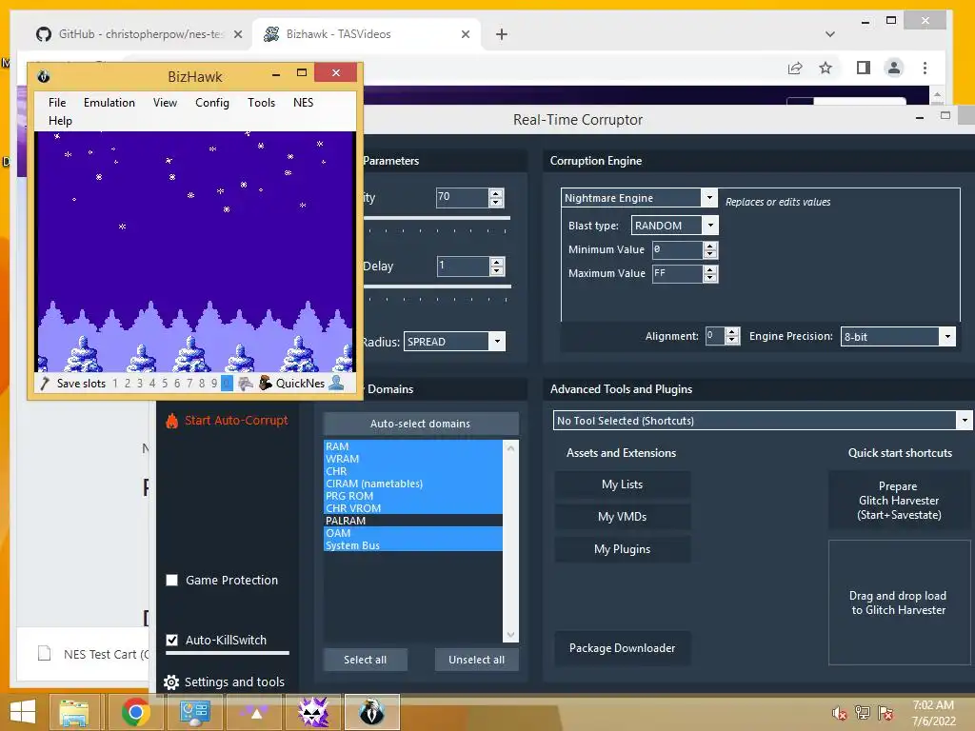
Task: Open File Explorer from the taskbar
Action: 73,712
